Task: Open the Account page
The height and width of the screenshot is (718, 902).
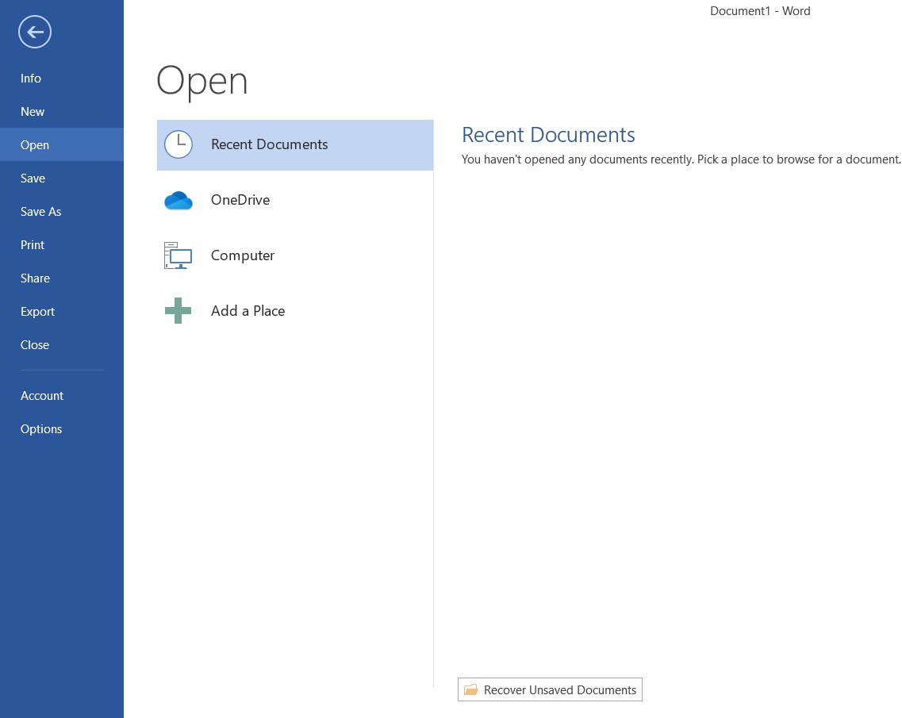Action: (42, 396)
